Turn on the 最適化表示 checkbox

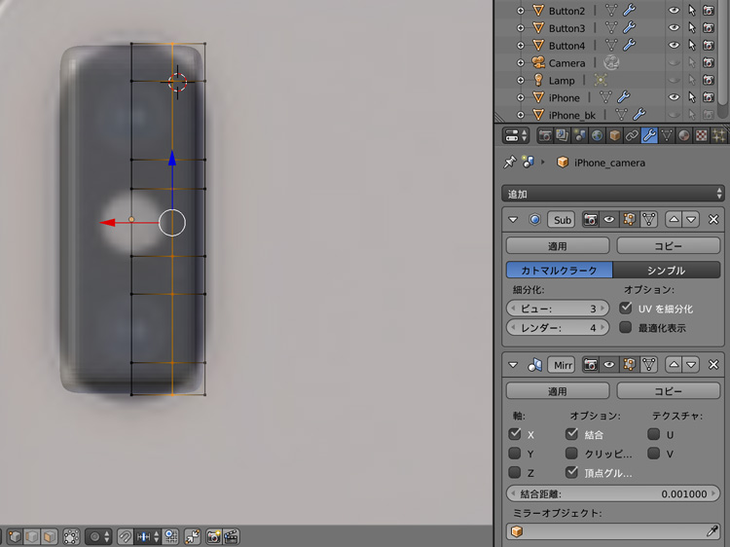626,328
